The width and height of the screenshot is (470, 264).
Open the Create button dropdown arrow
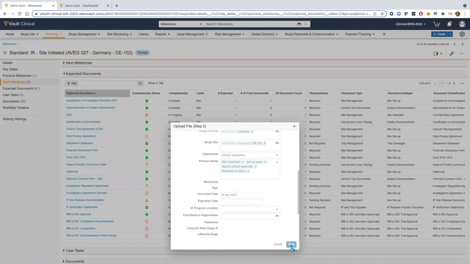click(x=450, y=34)
